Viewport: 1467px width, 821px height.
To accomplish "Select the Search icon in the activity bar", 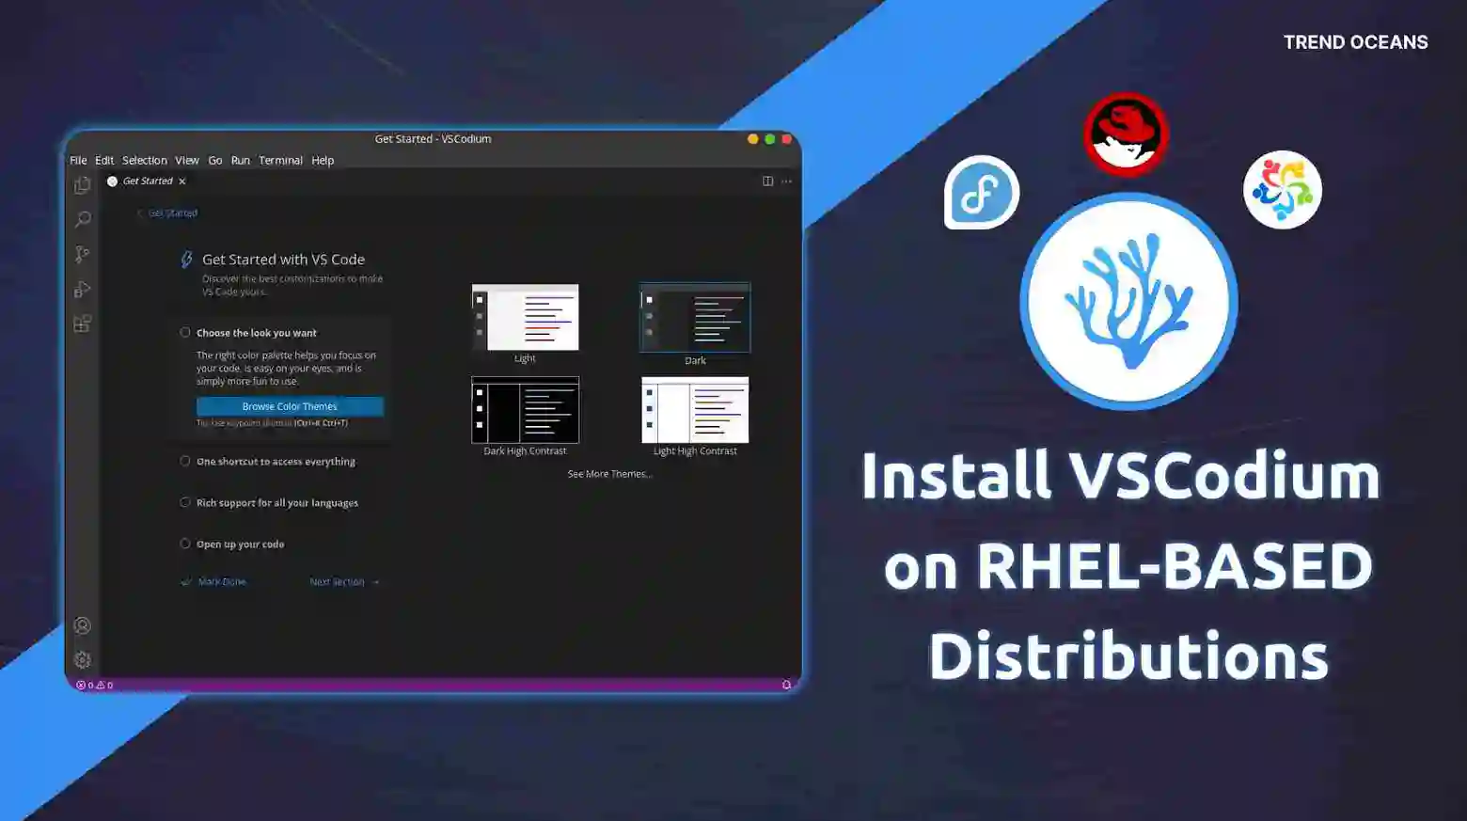I will point(82,218).
